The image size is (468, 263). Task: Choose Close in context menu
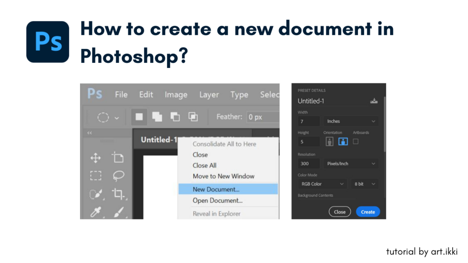200,155
